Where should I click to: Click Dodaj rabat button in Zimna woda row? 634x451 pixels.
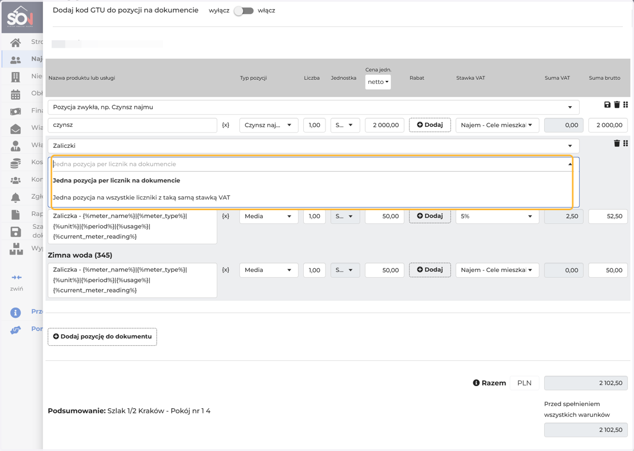[430, 270]
